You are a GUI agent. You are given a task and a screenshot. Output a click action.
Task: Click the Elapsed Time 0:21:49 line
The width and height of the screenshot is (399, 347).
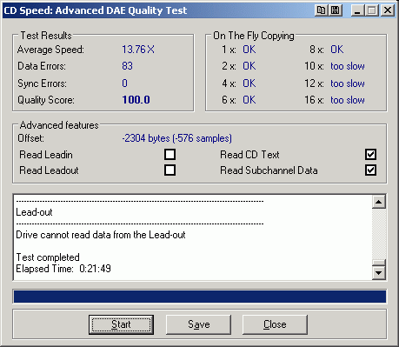[63, 269]
